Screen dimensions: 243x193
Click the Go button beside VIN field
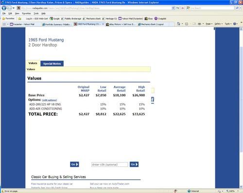pos(134,164)
